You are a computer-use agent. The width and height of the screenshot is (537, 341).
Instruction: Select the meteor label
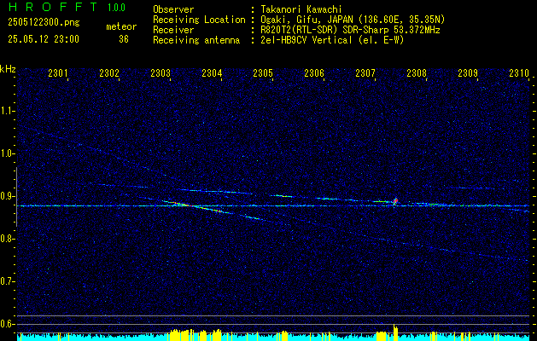[121, 26]
